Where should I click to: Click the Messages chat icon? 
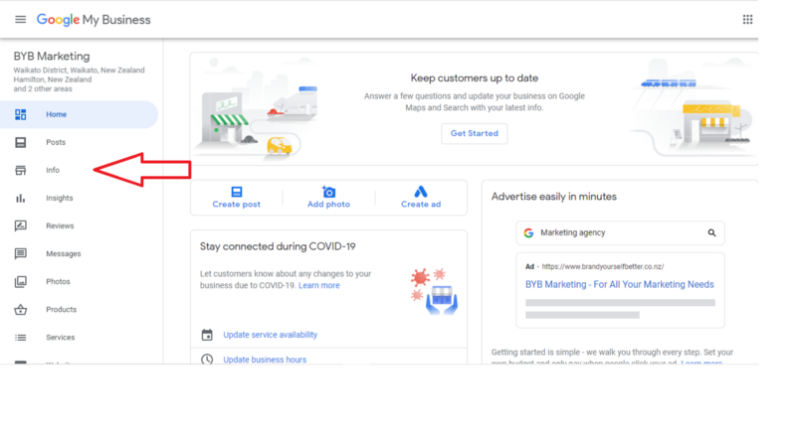tap(20, 254)
